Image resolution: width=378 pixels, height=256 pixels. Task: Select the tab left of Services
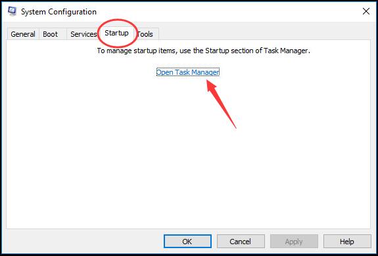[51, 34]
